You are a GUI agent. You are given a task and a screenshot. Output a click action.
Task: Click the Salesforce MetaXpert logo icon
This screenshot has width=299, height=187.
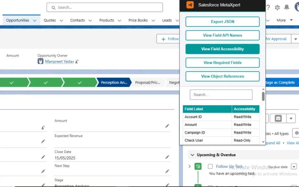tap(190, 5)
